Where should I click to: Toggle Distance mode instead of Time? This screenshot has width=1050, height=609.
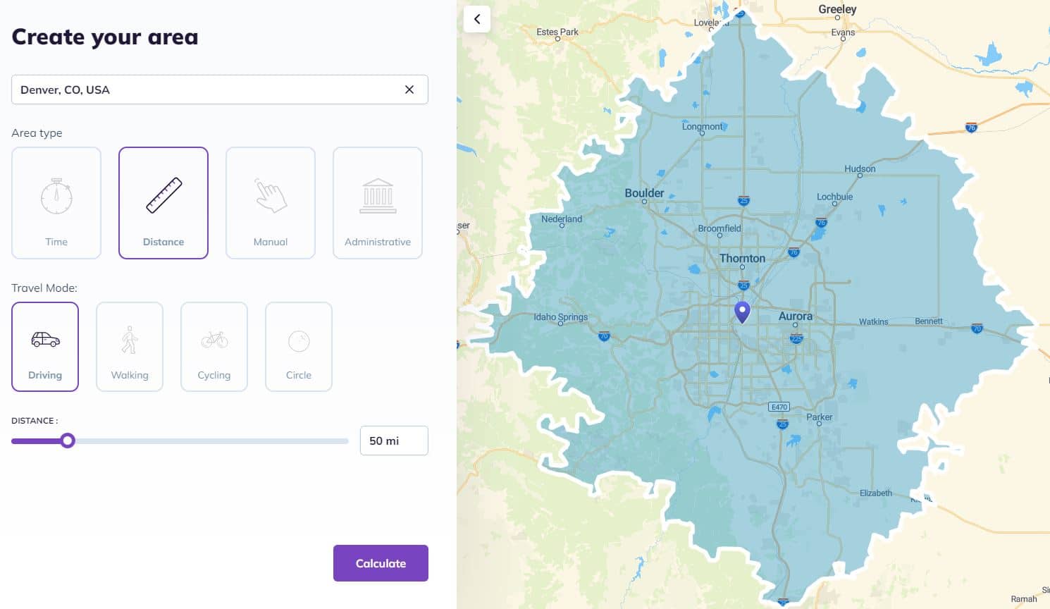163,203
